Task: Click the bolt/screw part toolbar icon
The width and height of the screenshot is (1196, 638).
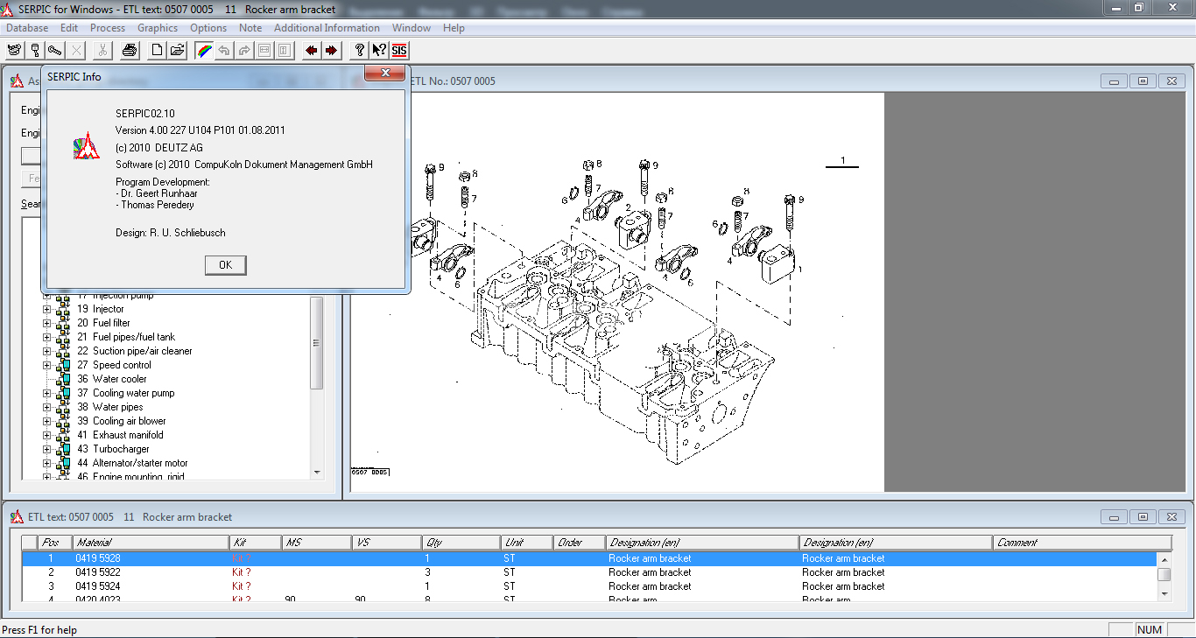Action: click(55, 50)
